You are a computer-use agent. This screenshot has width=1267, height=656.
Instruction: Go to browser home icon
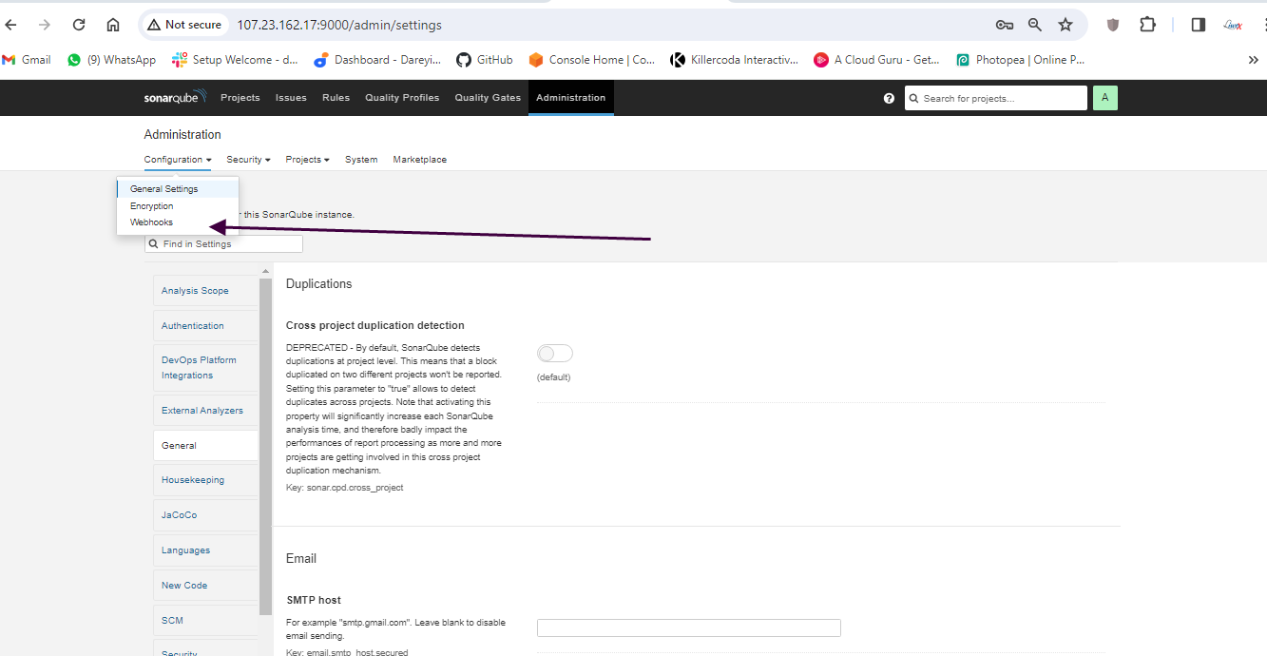coord(113,25)
